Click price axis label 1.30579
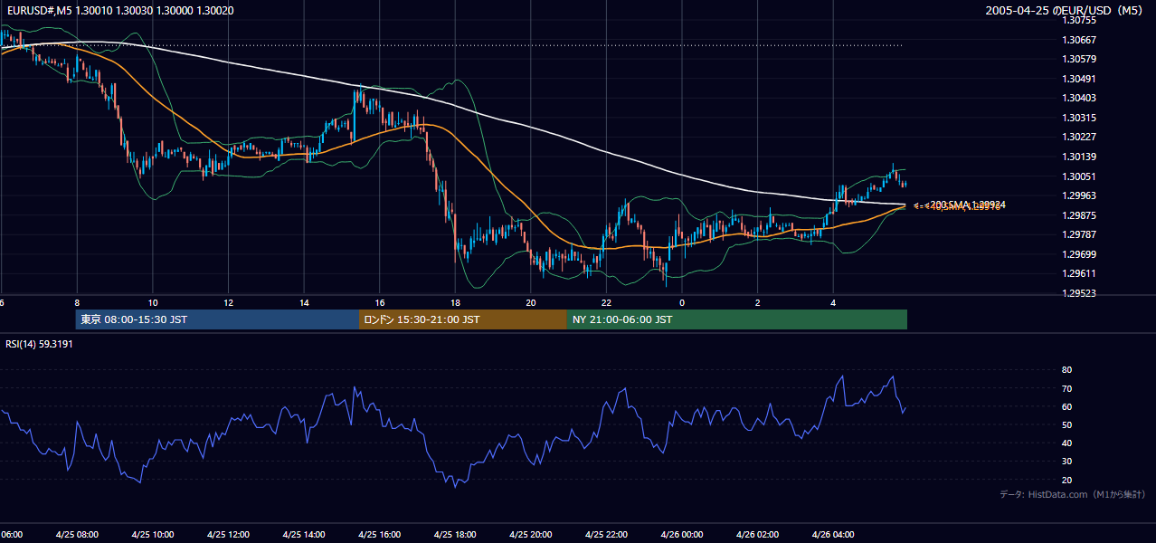 [x=1079, y=59]
